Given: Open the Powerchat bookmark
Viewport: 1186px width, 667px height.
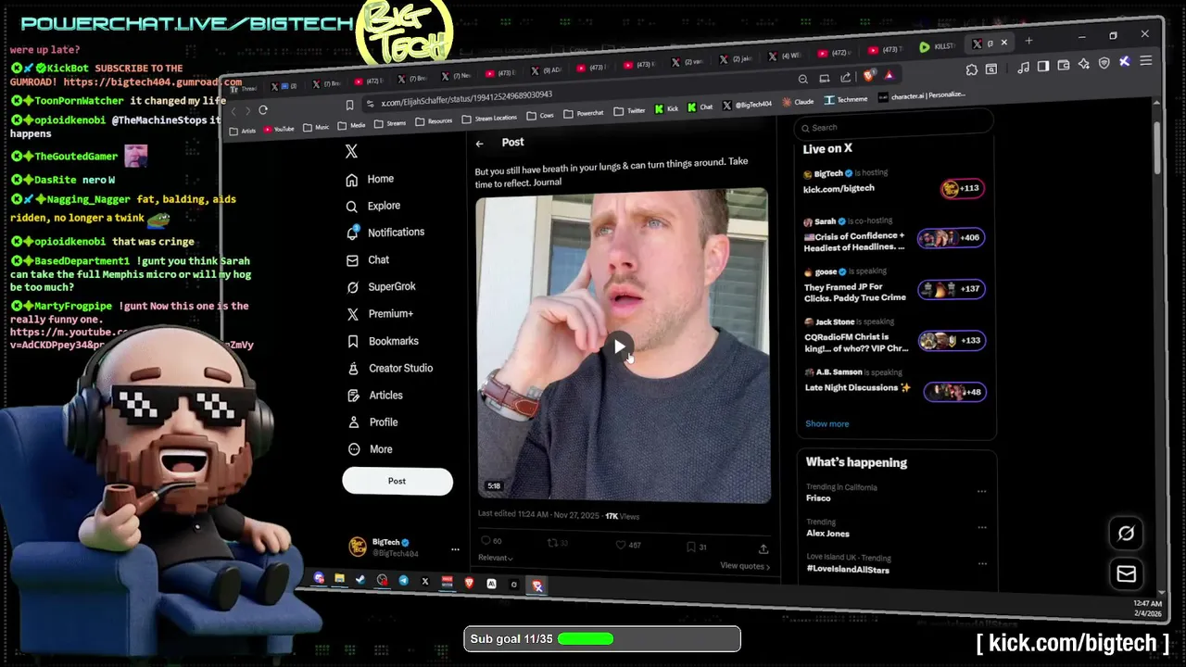Looking at the screenshot, I should 584,113.
